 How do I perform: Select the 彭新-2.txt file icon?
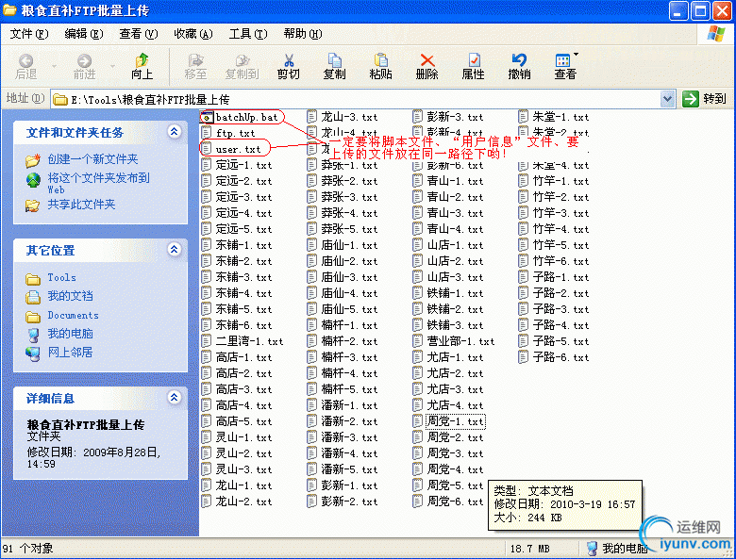click(311, 501)
